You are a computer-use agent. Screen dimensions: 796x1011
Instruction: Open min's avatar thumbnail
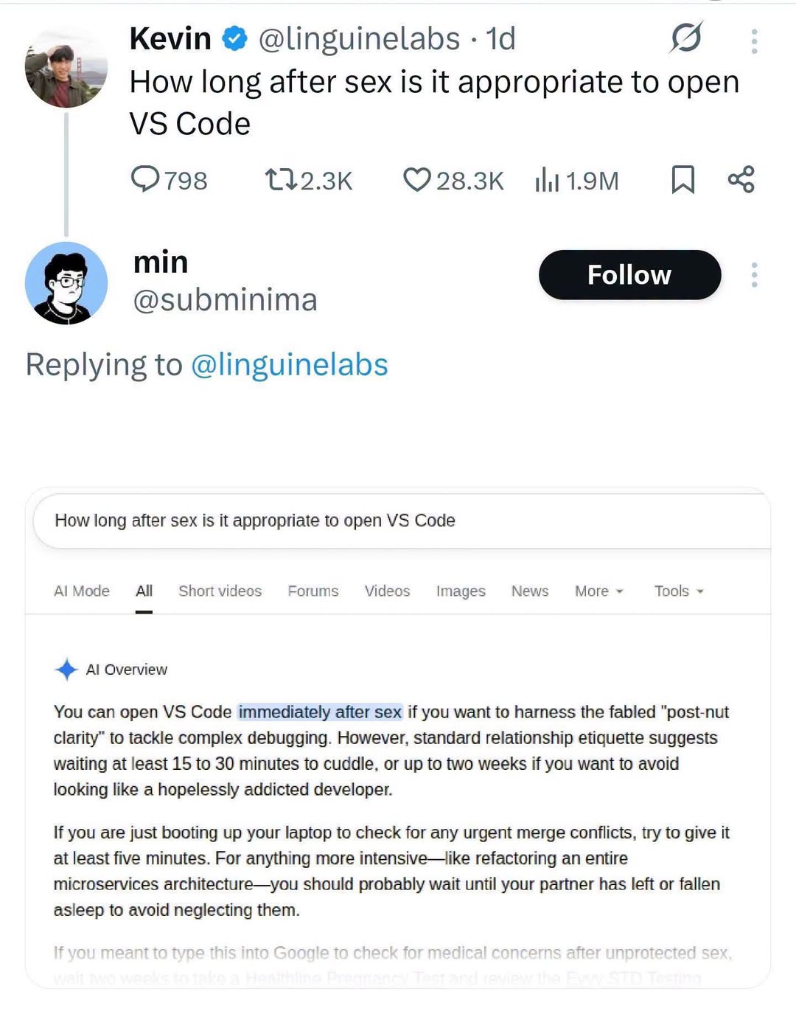pos(66,283)
